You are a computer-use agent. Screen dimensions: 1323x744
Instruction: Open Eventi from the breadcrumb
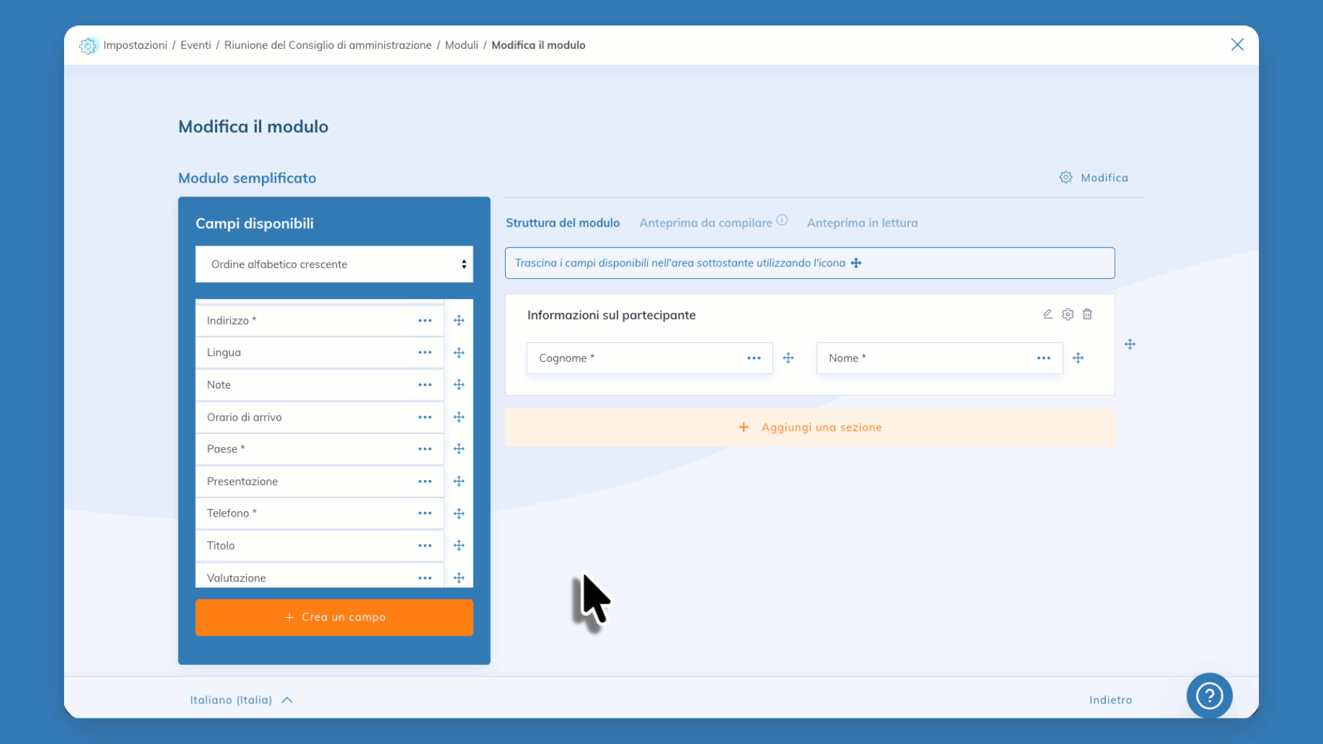point(196,45)
